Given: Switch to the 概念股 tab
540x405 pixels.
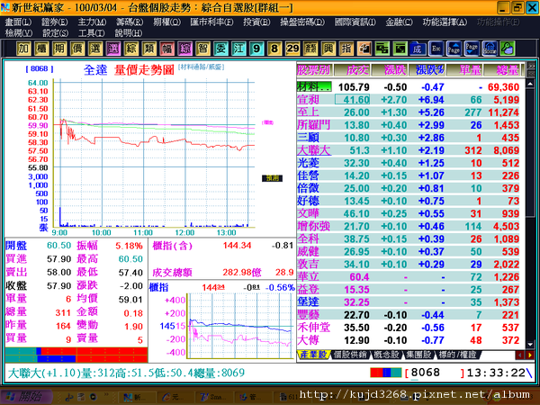Looking at the screenshot, I should [386, 355].
